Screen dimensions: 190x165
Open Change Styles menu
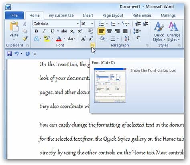pos(174,32)
